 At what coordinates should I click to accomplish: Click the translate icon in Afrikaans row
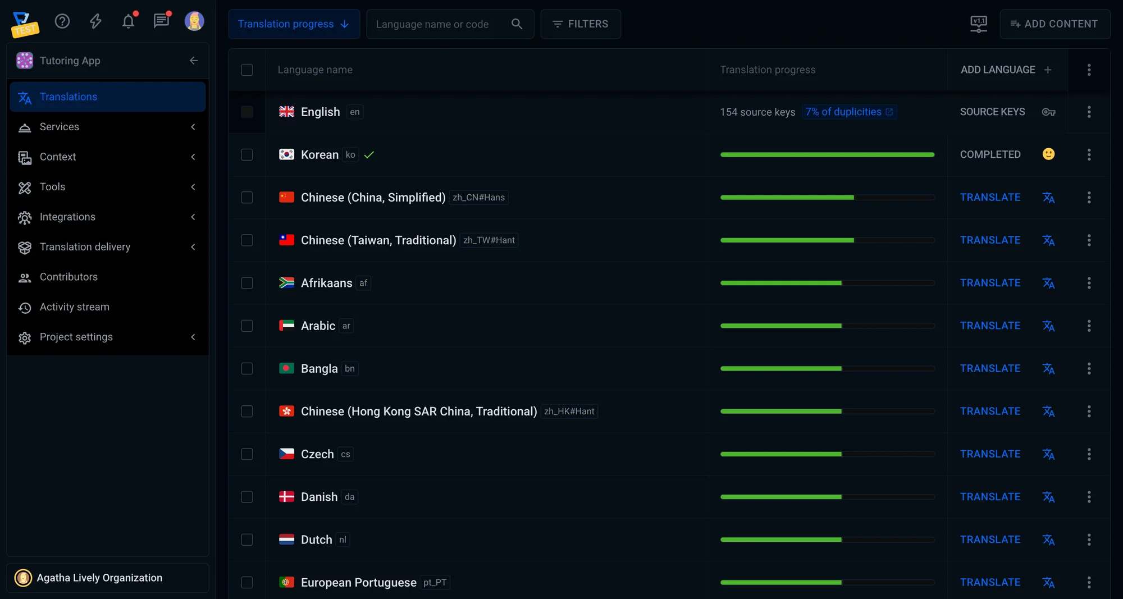(1048, 283)
